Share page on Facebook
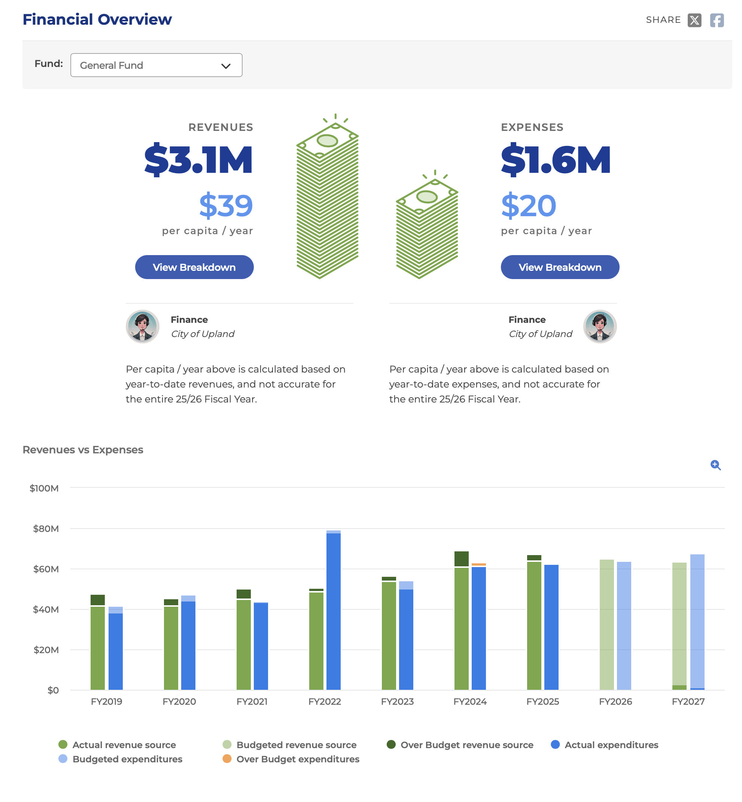 point(717,20)
